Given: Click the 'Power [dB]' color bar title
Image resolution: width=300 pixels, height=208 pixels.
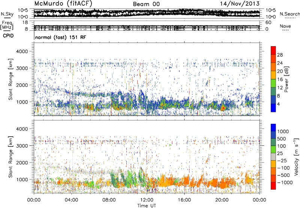Looking at the screenshot, I should (x=286, y=79).
